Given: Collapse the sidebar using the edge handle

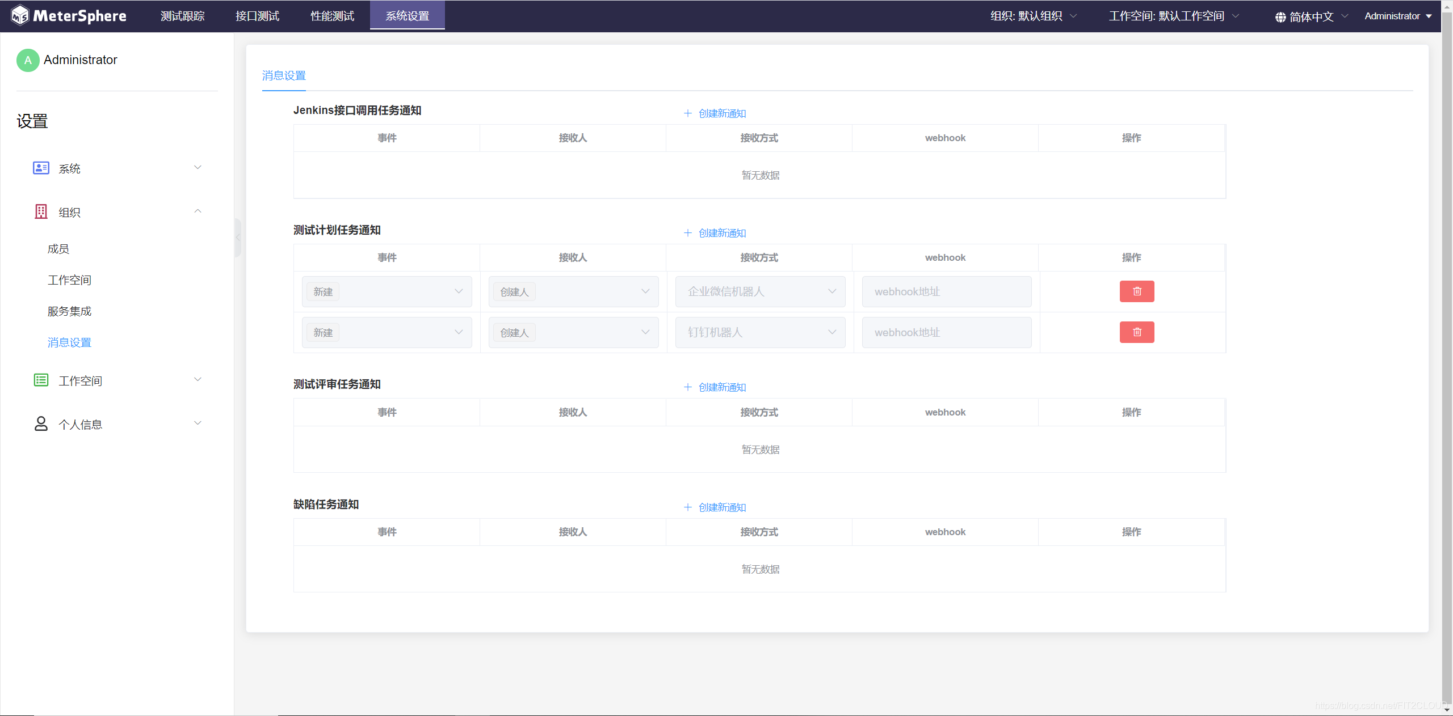Looking at the screenshot, I should [238, 238].
